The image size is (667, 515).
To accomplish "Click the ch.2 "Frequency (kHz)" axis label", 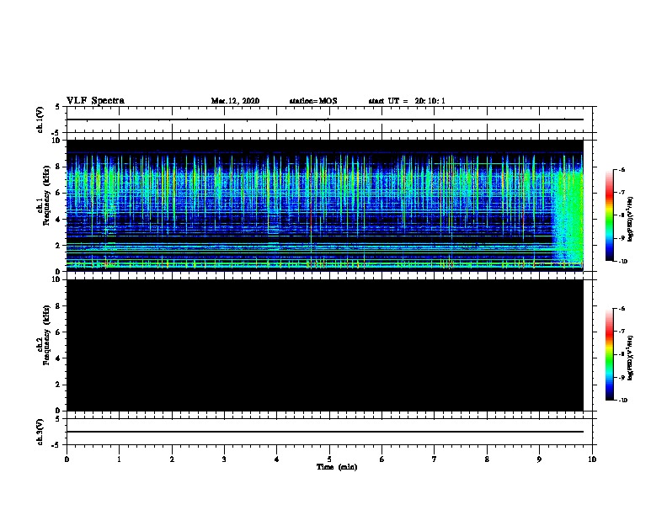I will click(x=46, y=335).
